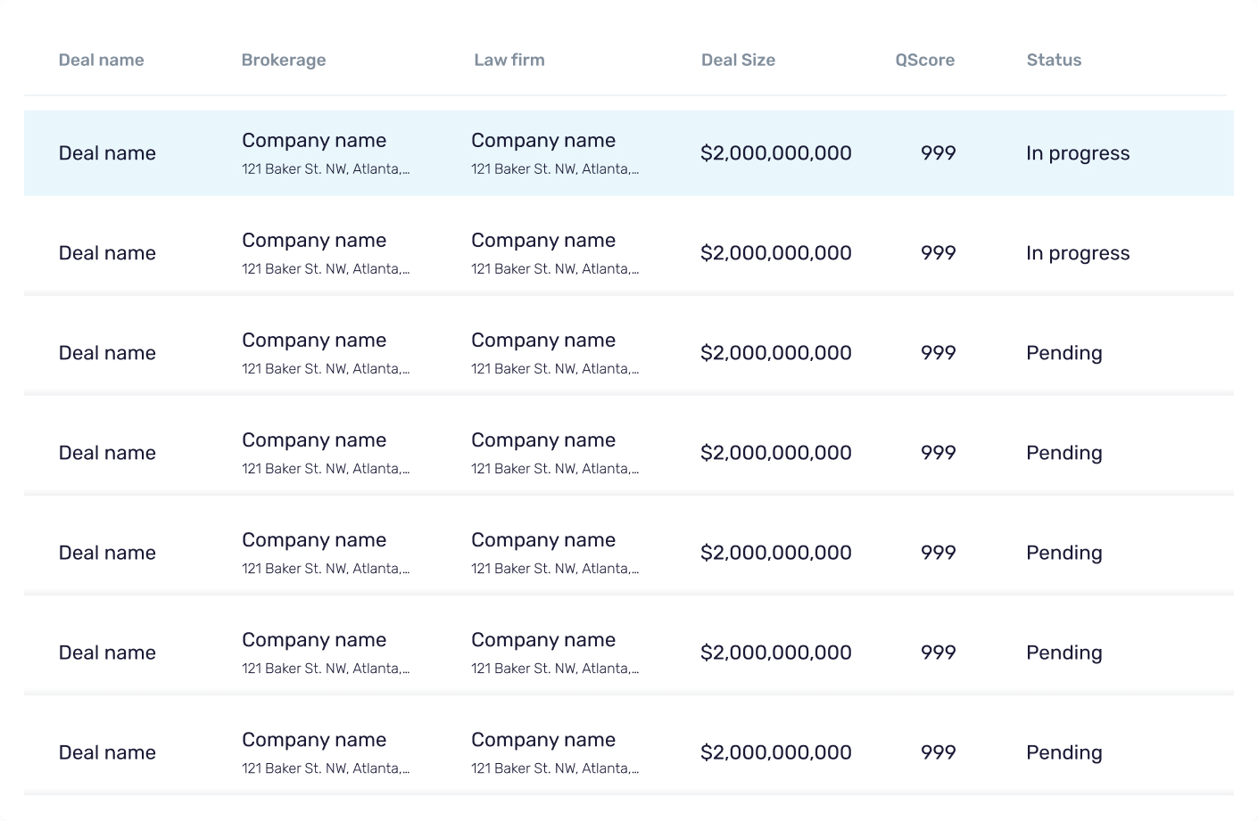The width and height of the screenshot is (1258, 821).
Task: Click the Law firm column header
Action: (x=509, y=60)
